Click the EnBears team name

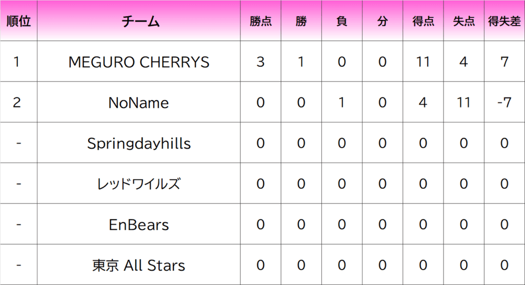[x=139, y=225]
